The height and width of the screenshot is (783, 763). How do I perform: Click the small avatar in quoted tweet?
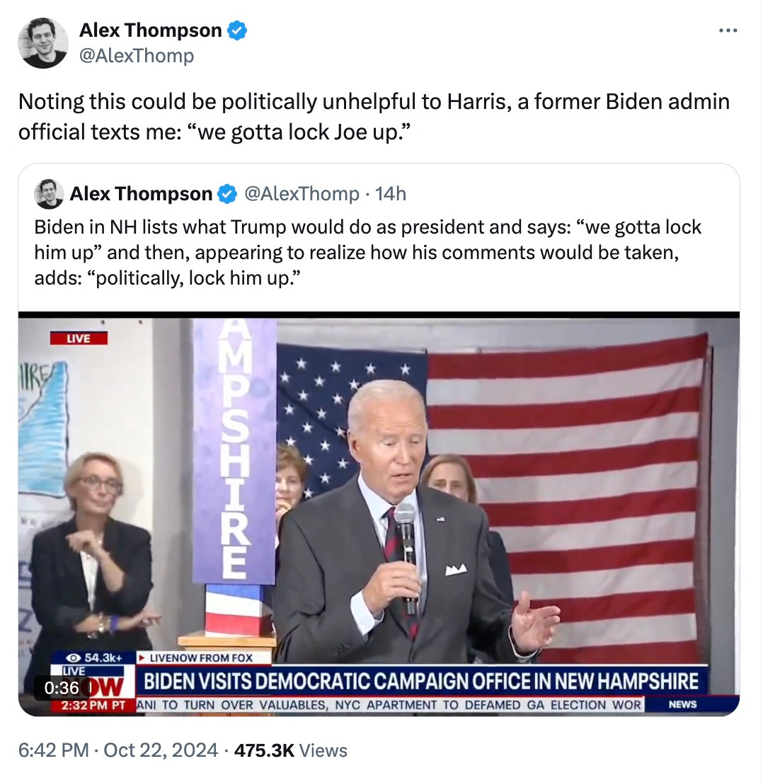(49, 194)
